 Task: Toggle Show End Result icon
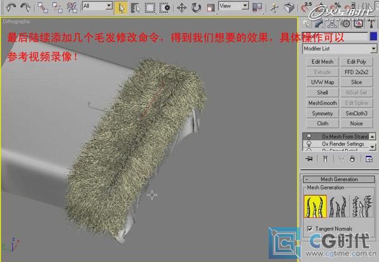click(x=325, y=158)
